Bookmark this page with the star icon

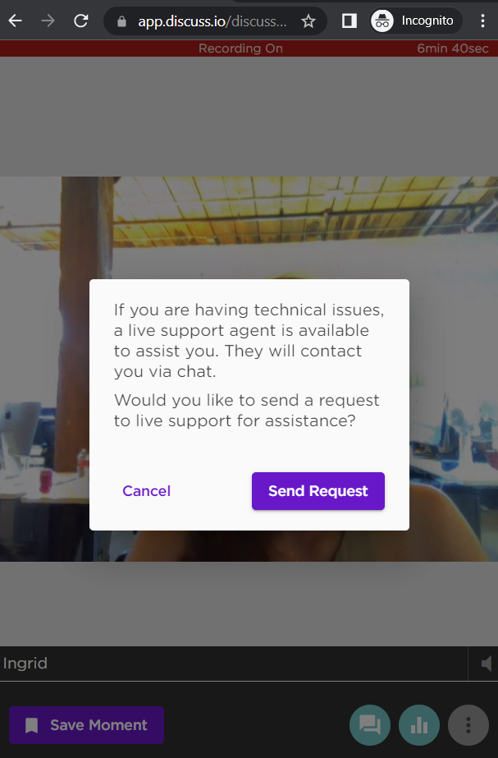(308, 21)
